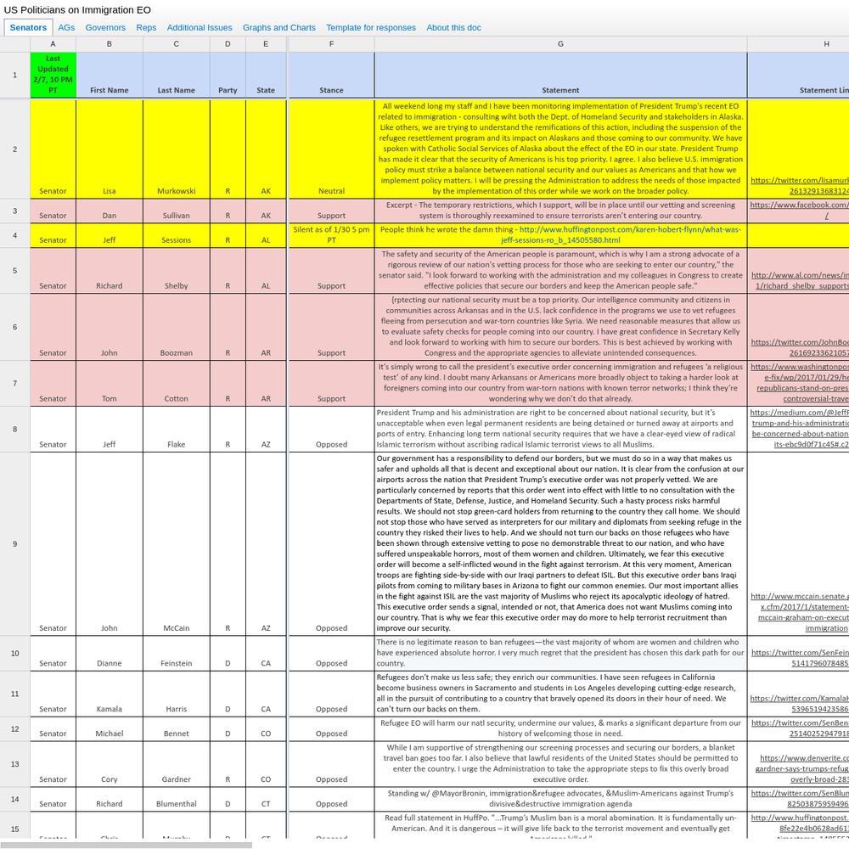Open the mccain.senate statement link

(x=800, y=612)
